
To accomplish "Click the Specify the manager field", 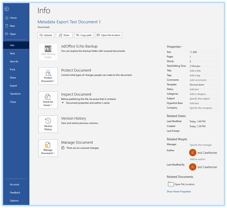I will [x=201, y=145].
